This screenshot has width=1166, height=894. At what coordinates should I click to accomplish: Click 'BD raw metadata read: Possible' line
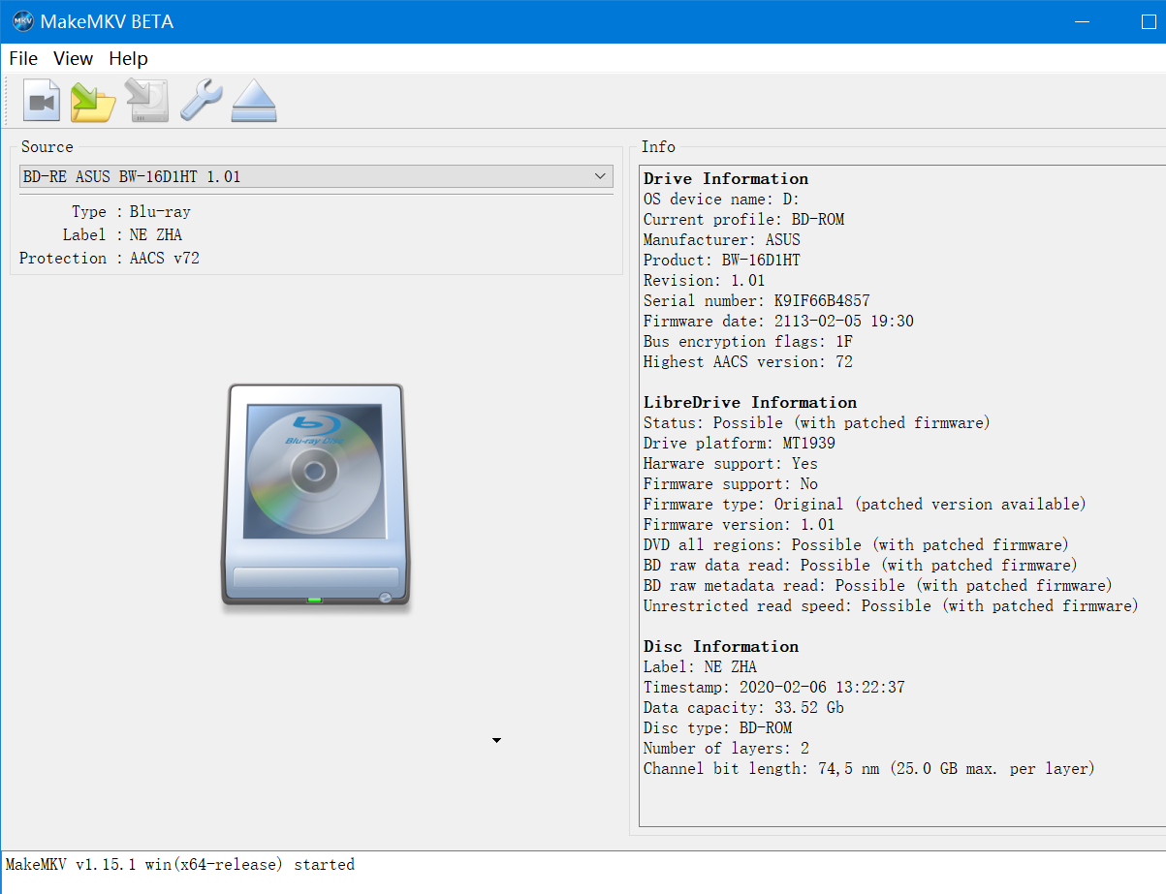[878, 585]
